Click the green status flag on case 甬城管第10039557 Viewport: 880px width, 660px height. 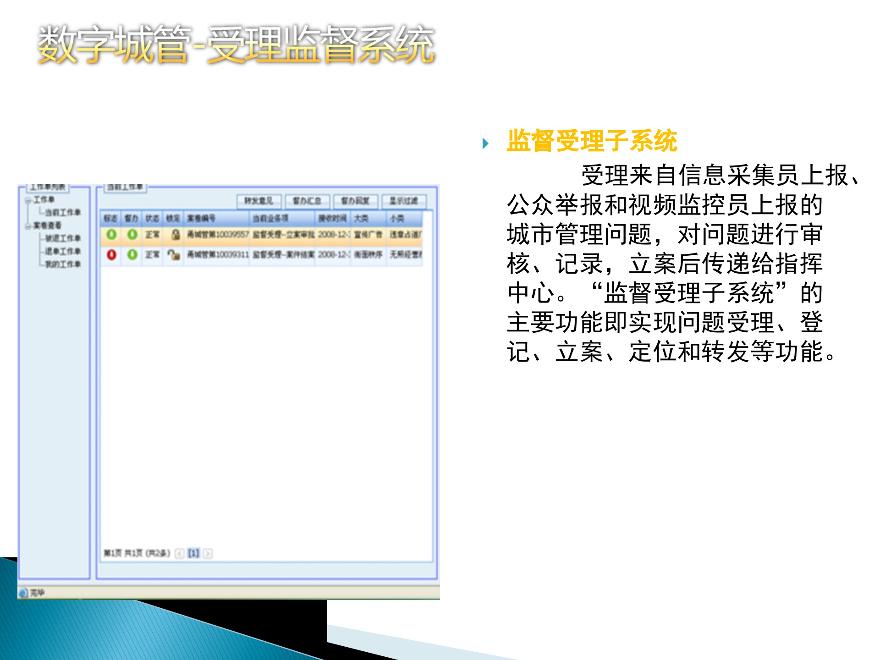tap(112, 235)
